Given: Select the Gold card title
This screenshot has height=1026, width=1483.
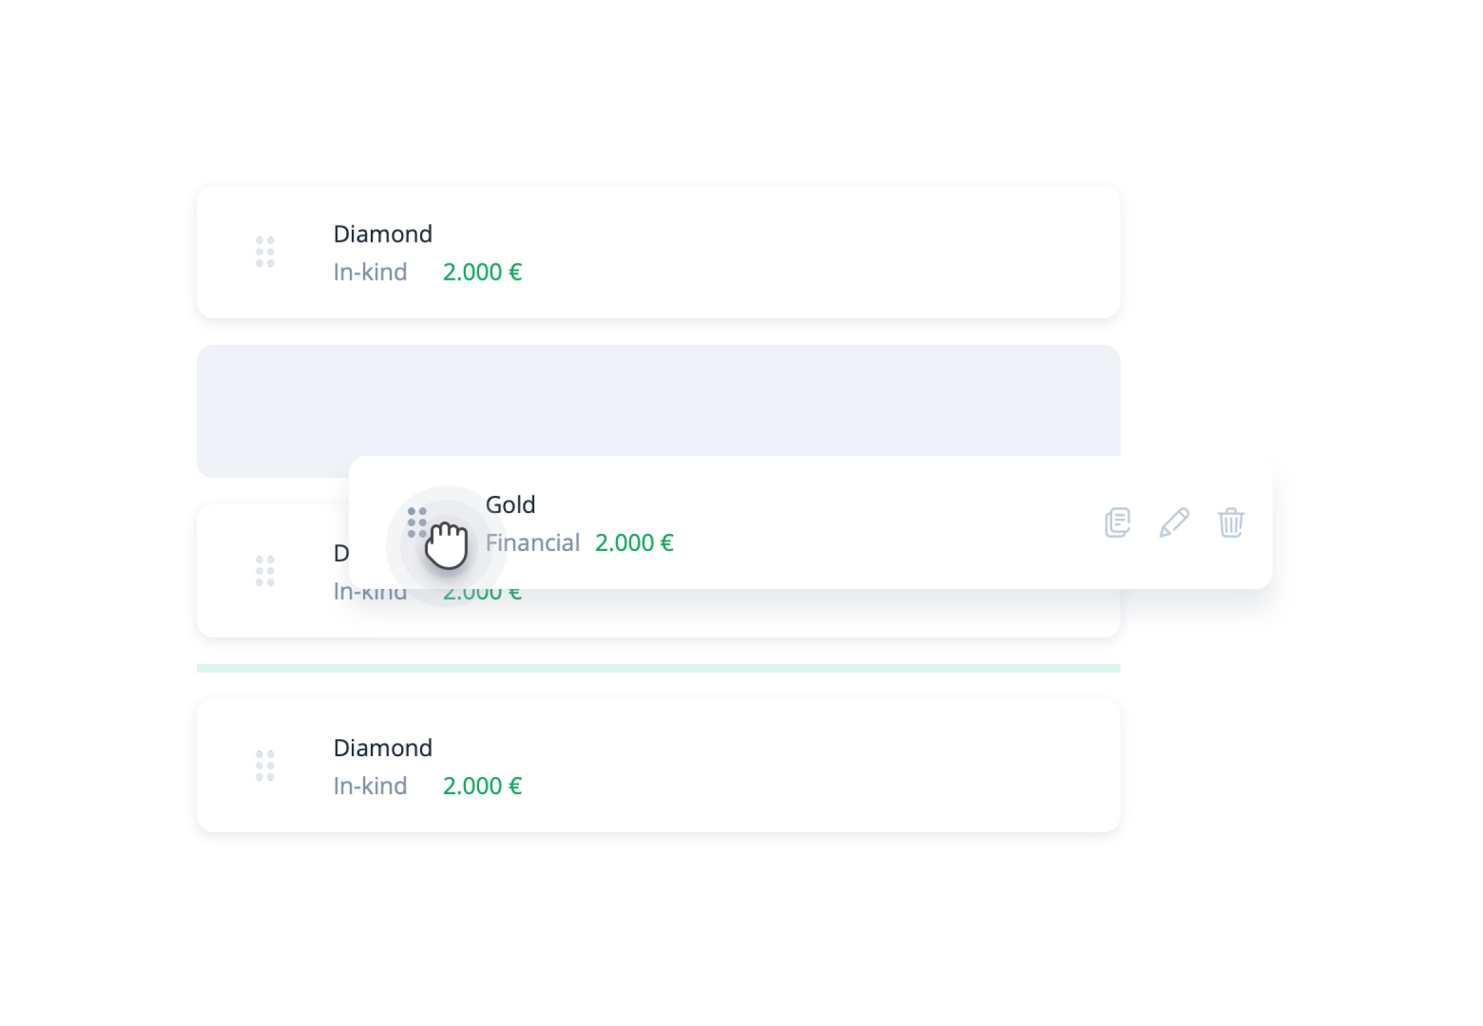Looking at the screenshot, I should 510,505.
